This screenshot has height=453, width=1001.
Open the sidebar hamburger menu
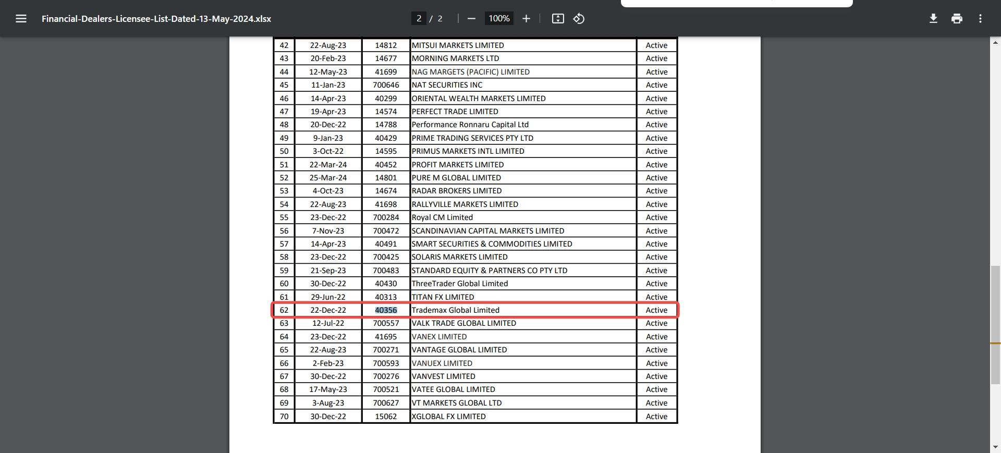point(21,19)
